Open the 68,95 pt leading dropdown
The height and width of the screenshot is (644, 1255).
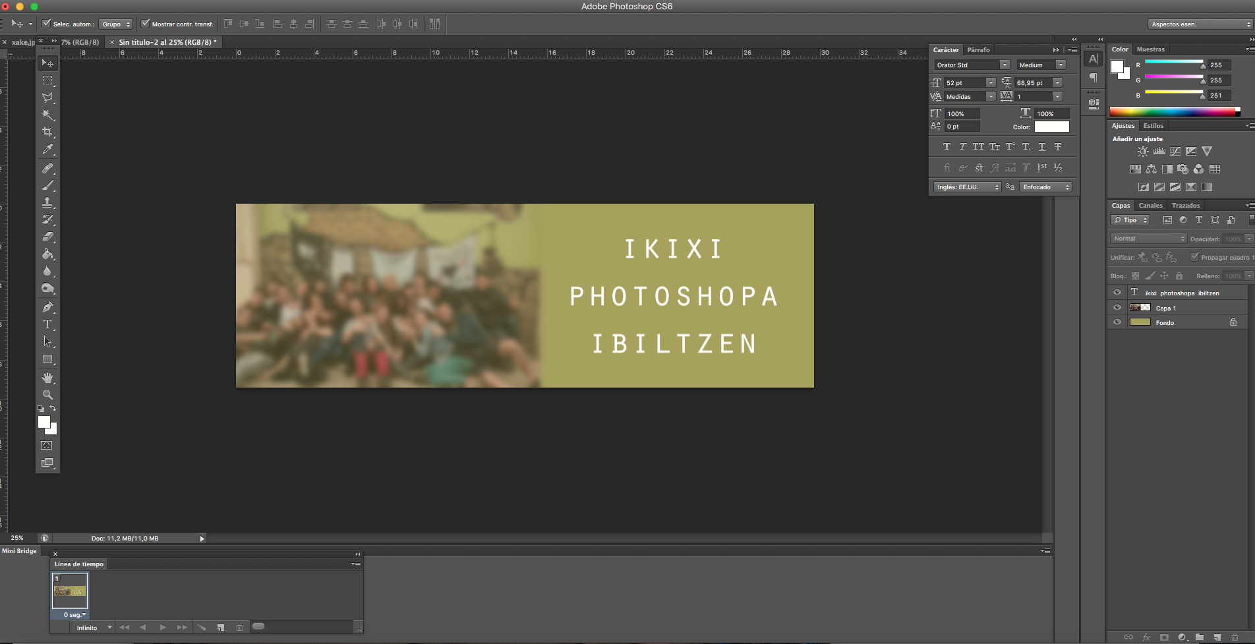(x=1057, y=82)
